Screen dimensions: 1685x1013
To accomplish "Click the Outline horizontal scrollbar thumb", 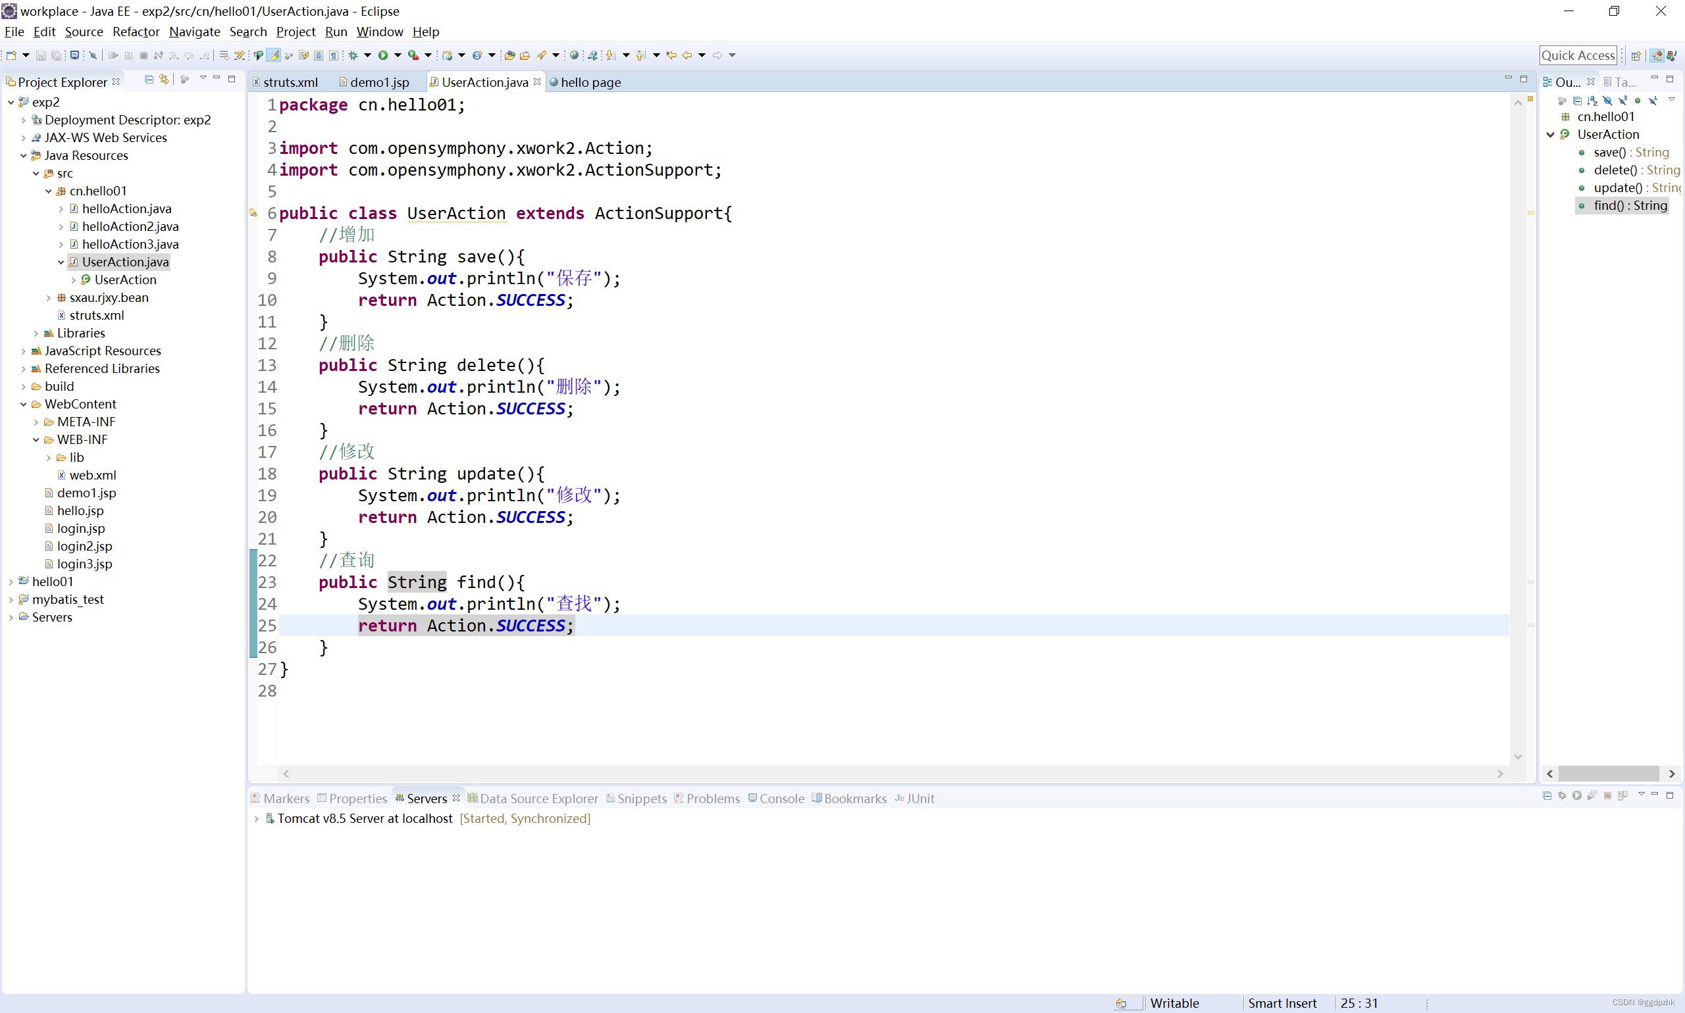I will (x=1609, y=774).
